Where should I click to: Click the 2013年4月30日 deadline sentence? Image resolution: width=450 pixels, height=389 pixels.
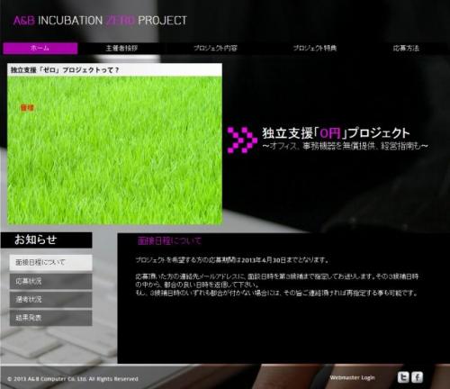232,260
